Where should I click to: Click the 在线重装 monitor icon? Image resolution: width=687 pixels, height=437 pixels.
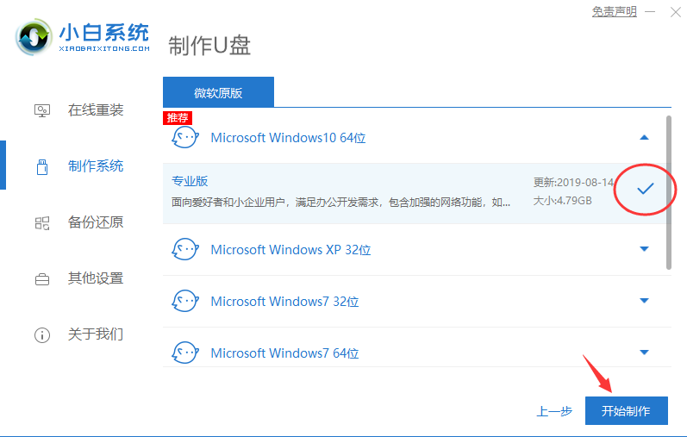pyautogui.click(x=42, y=110)
